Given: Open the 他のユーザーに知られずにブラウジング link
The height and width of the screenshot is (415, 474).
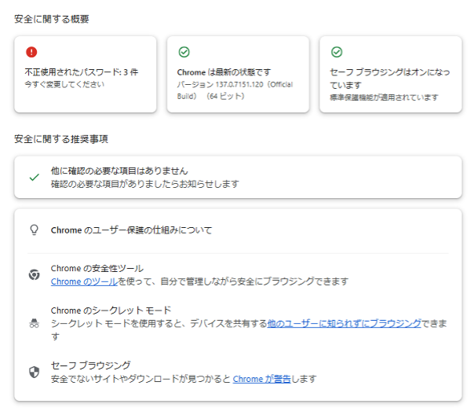Looking at the screenshot, I should click(x=344, y=323).
